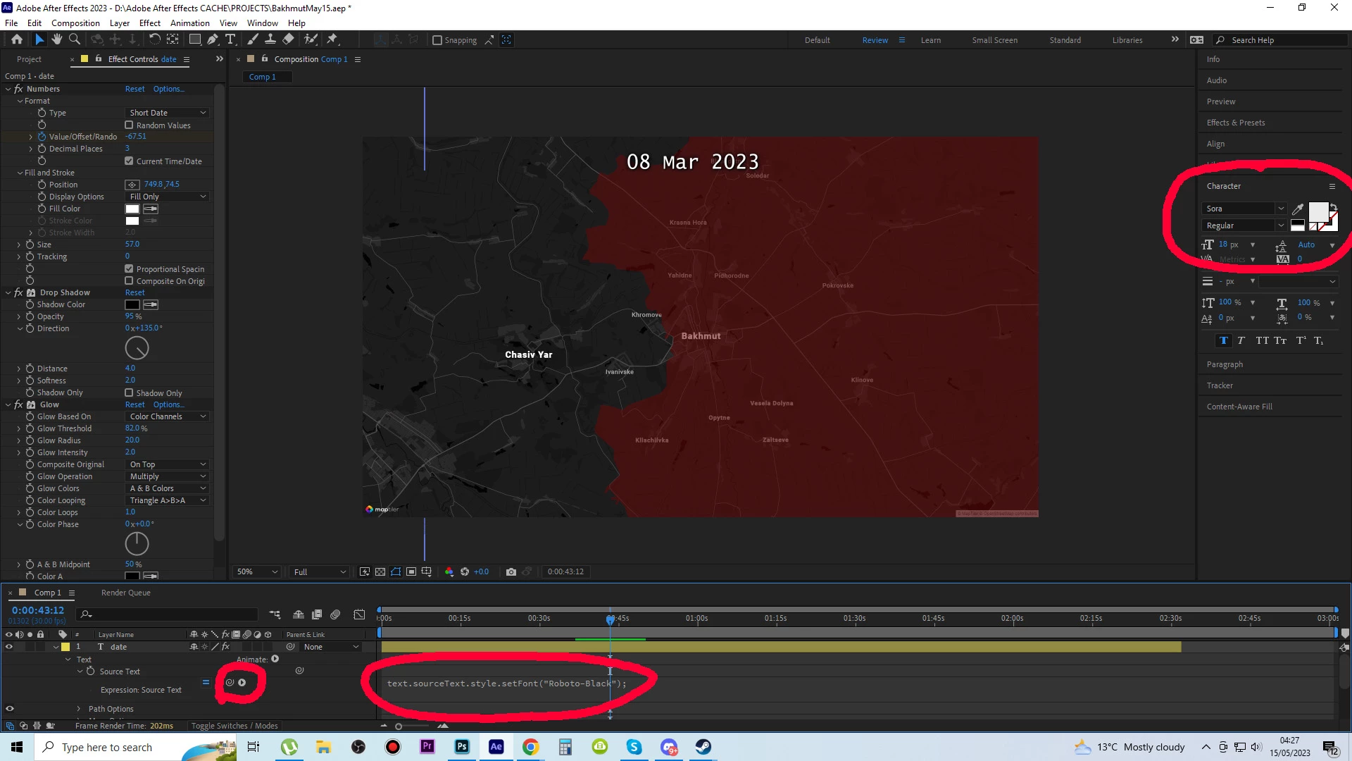Select the Pen tool

[x=212, y=39]
